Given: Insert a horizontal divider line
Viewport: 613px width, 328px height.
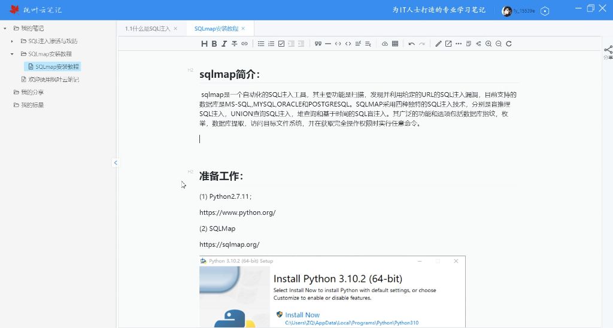Looking at the screenshot, I should 328,44.
